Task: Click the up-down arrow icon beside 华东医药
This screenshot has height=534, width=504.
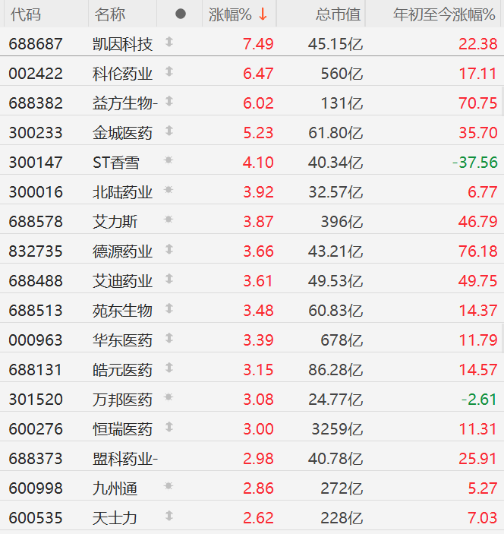Action: tap(169, 339)
